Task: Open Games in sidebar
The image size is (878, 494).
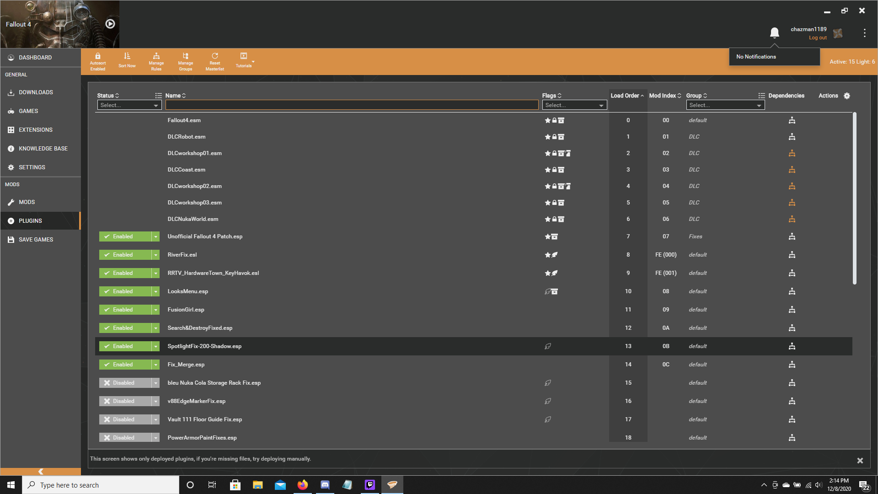Action: pos(40,111)
